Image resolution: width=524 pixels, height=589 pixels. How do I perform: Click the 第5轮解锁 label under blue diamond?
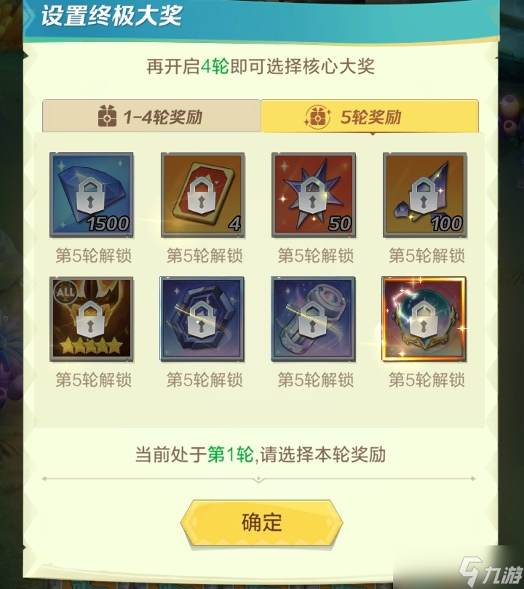(94, 256)
